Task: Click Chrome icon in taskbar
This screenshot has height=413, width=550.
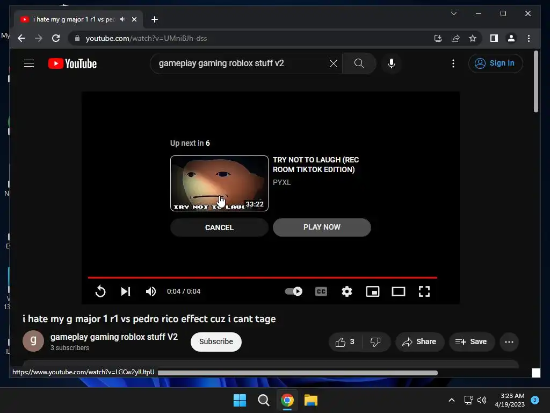Action: (x=287, y=400)
